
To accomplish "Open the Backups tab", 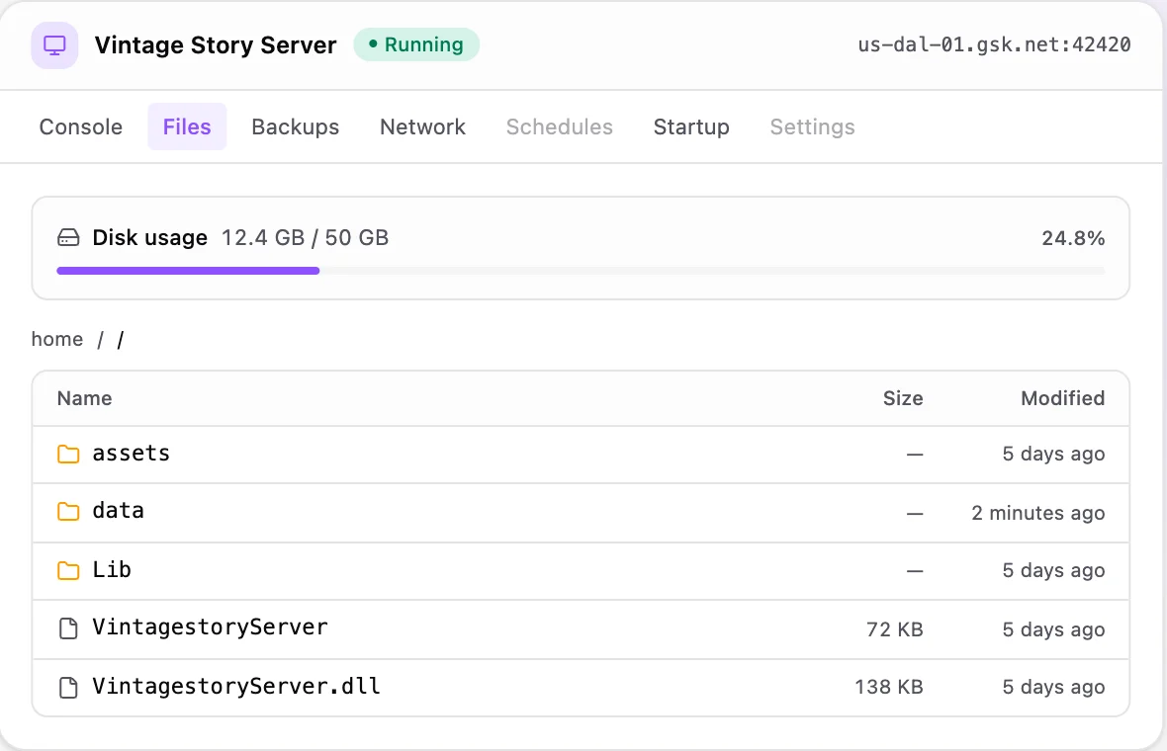I will click(296, 126).
